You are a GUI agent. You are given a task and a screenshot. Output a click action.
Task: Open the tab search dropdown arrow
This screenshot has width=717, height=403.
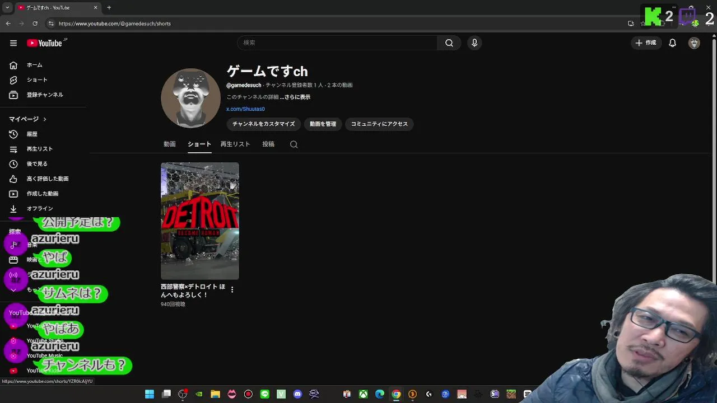click(x=7, y=8)
